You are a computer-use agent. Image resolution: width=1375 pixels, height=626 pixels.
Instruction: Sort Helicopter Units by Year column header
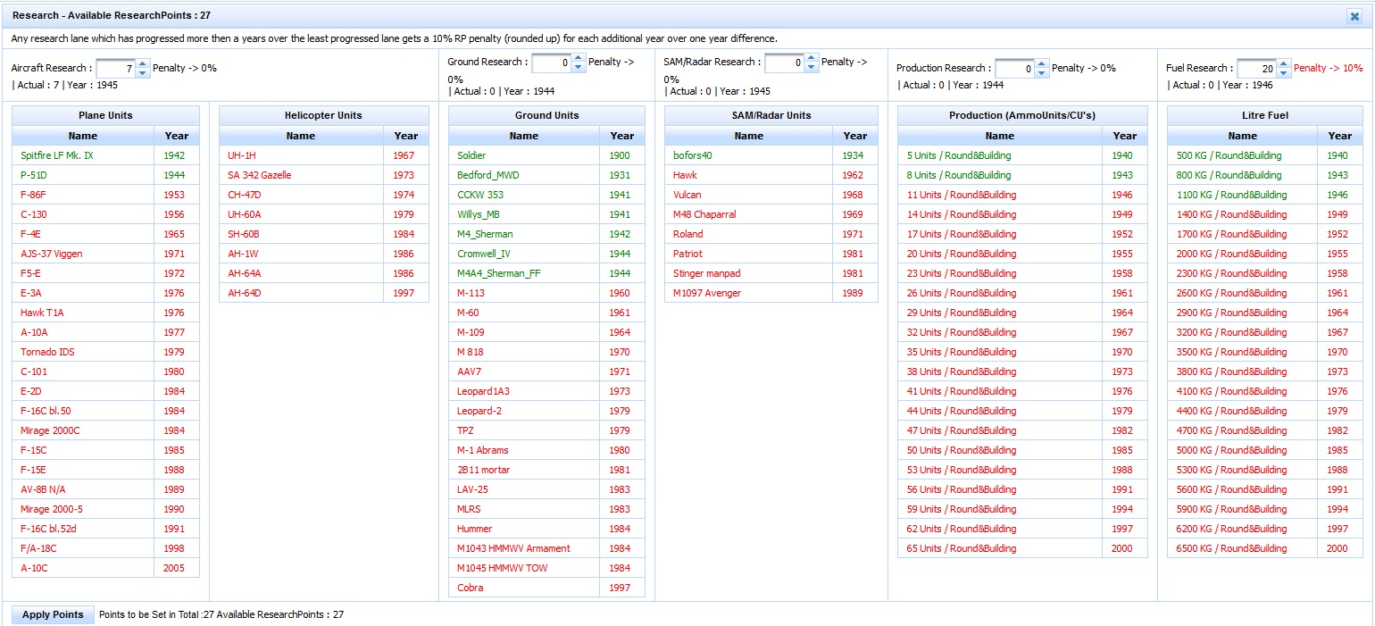tap(405, 136)
